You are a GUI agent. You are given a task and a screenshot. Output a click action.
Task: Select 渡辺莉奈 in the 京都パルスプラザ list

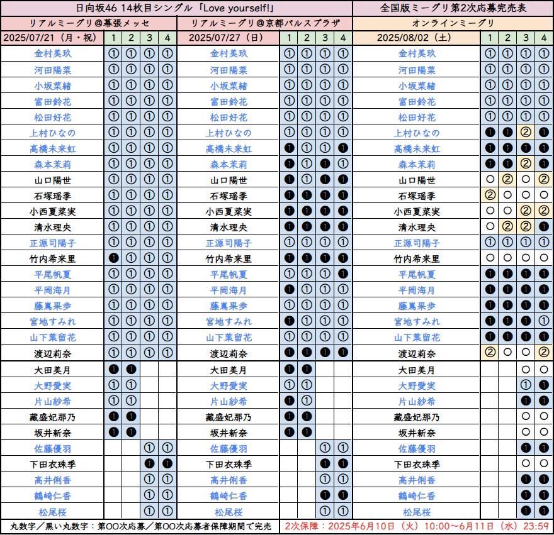[x=229, y=353]
